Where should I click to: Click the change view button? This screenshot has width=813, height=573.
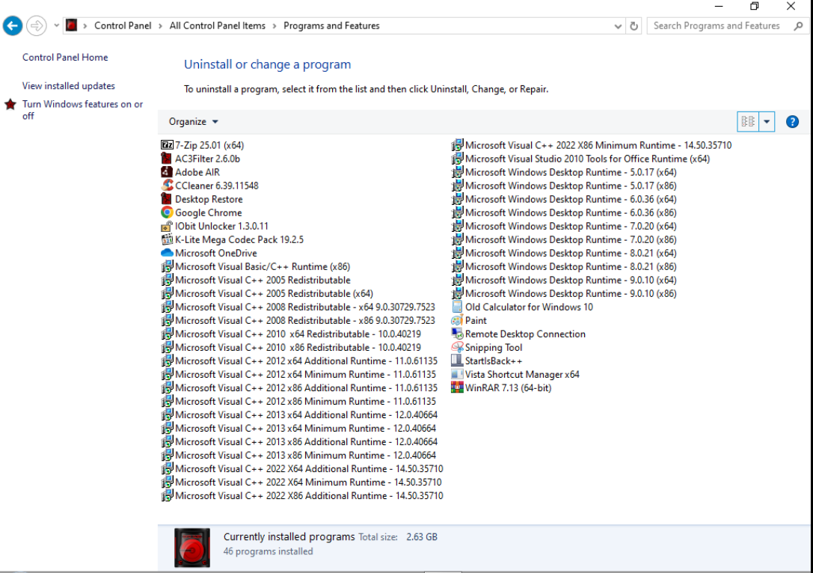[x=748, y=122]
